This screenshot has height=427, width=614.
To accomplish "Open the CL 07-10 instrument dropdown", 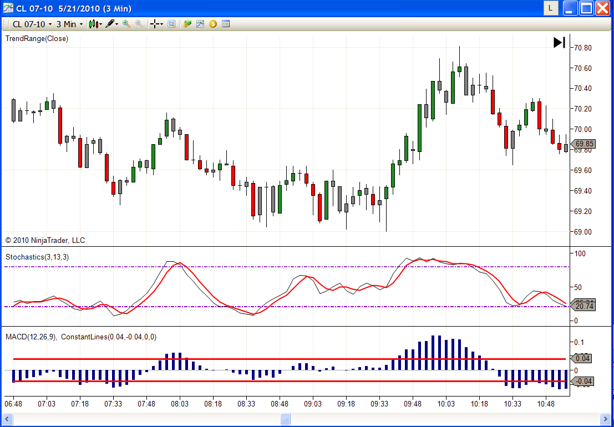I will (x=32, y=24).
